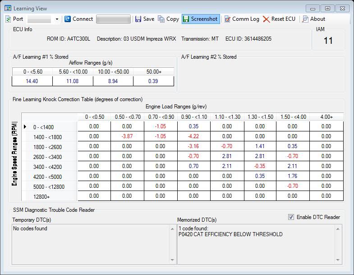
Task: Select row header 5000 - <12800
Action: tap(49, 187)
